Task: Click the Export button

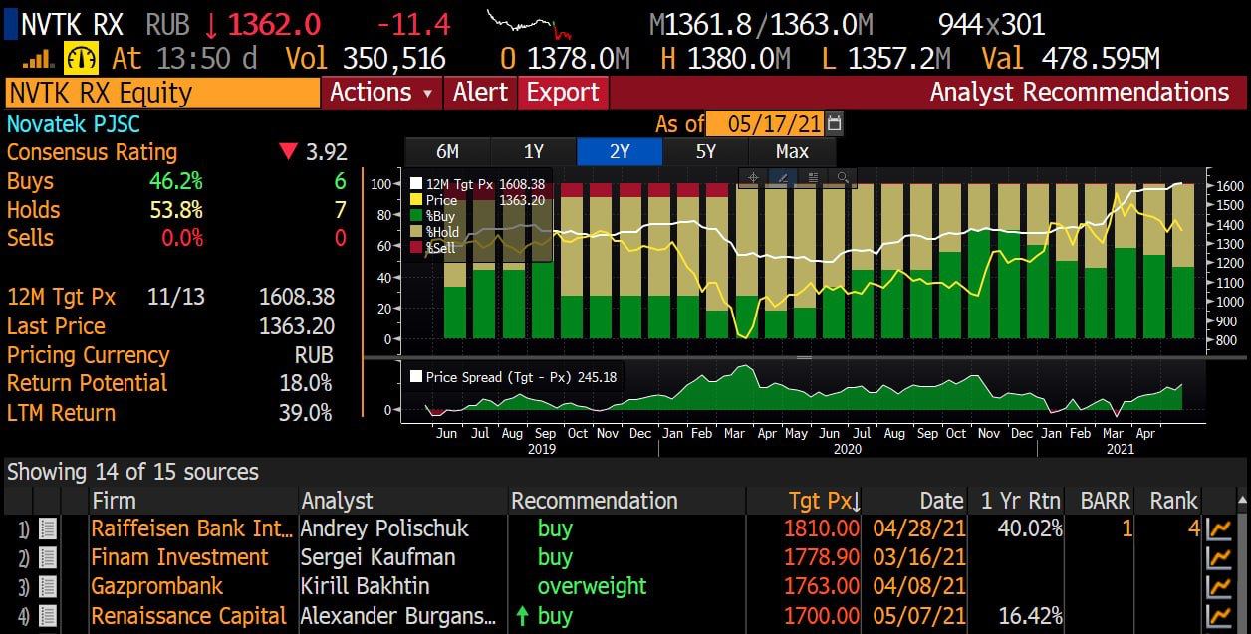Action: coord(563,93)
